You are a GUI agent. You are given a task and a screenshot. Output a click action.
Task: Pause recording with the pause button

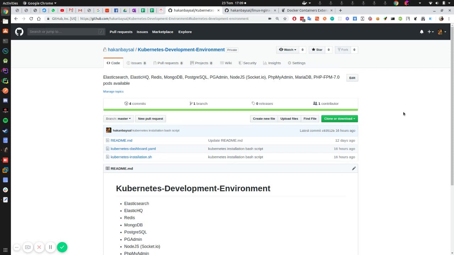coord(50,247)
